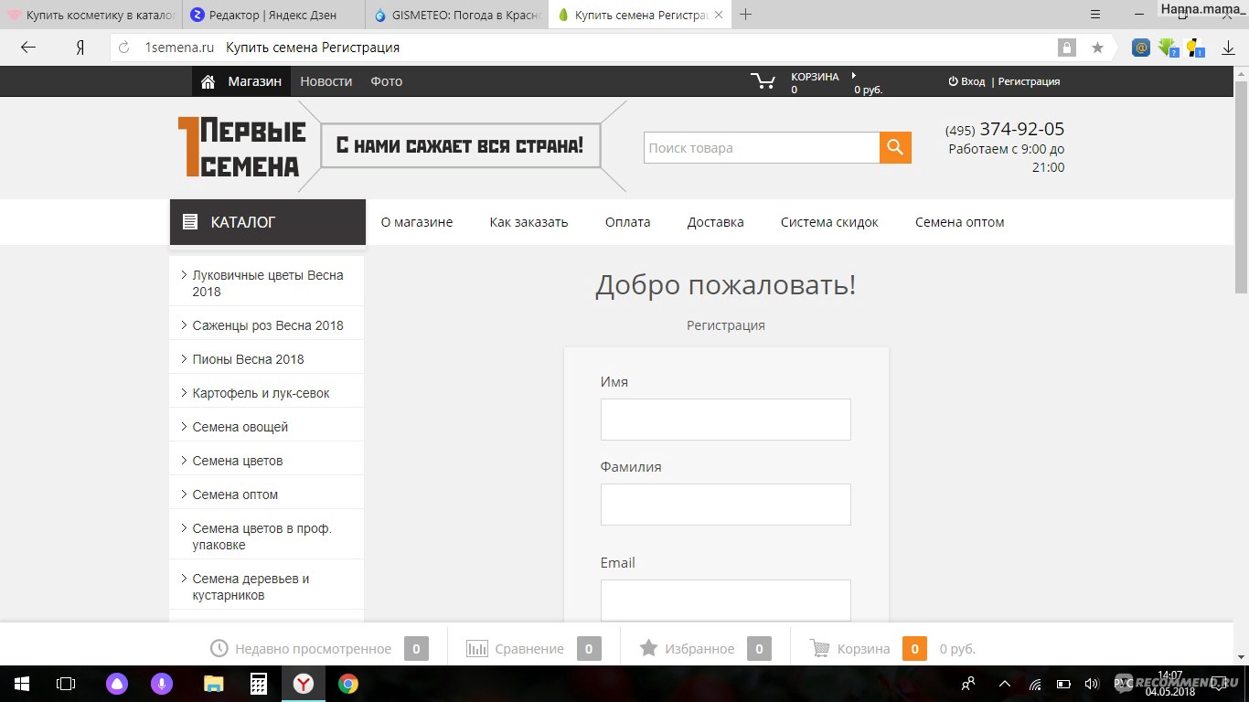
Task: Open a new browser tab with plus
Action: [x=746, y=15]
